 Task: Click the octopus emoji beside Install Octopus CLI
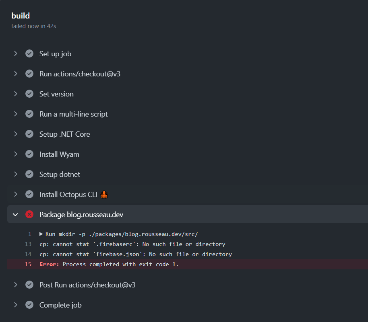click(x=104, y=195)
